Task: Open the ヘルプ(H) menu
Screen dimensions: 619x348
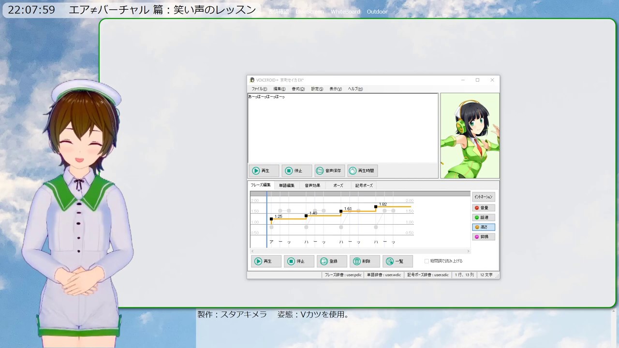Action: point(355,89)
